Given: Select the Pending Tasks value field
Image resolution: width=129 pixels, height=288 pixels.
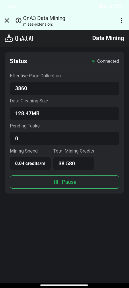Looking at the screenshot, I should click(x=64, y=139).
